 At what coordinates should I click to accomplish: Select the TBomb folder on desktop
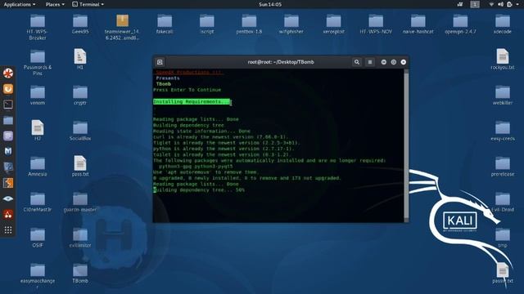80,274
